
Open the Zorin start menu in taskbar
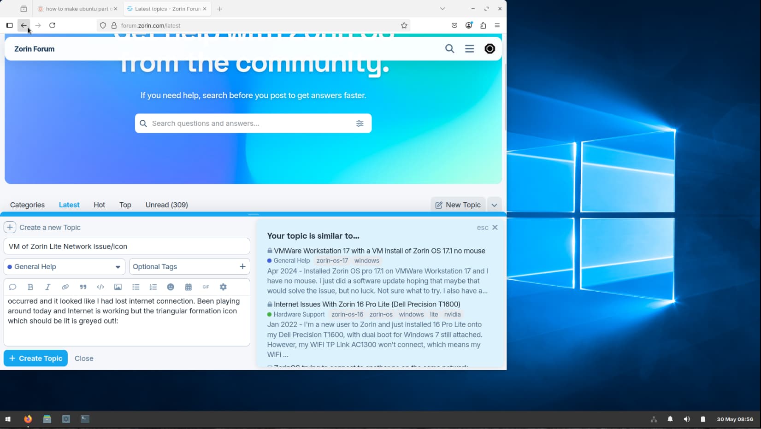point(8,419)
